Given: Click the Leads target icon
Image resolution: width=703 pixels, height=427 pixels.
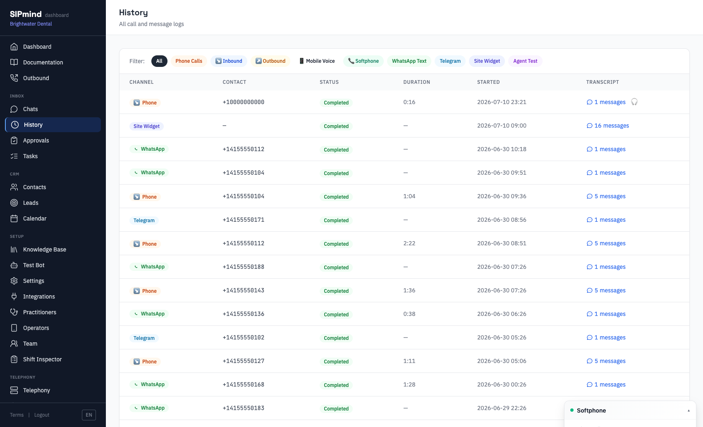Looking at the screenshot, I should point(14,203).
